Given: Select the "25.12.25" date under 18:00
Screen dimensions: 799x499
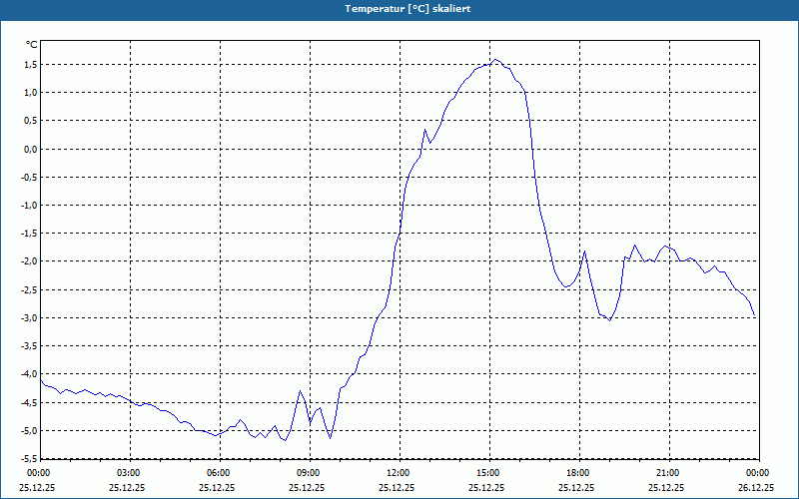Looking at the screenshot, I should pos(576,487).
